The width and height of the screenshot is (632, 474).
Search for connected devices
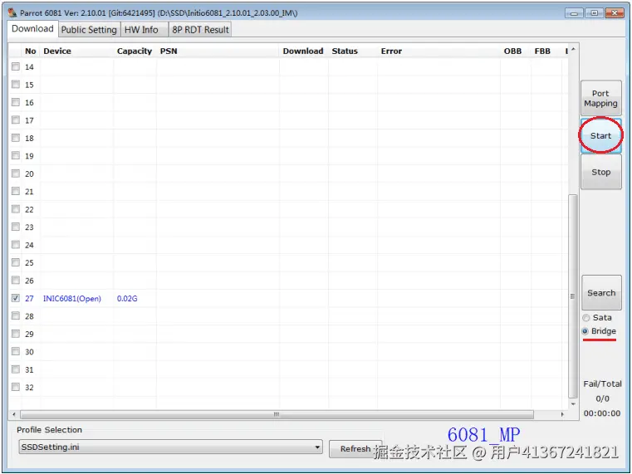pos(601,293)
